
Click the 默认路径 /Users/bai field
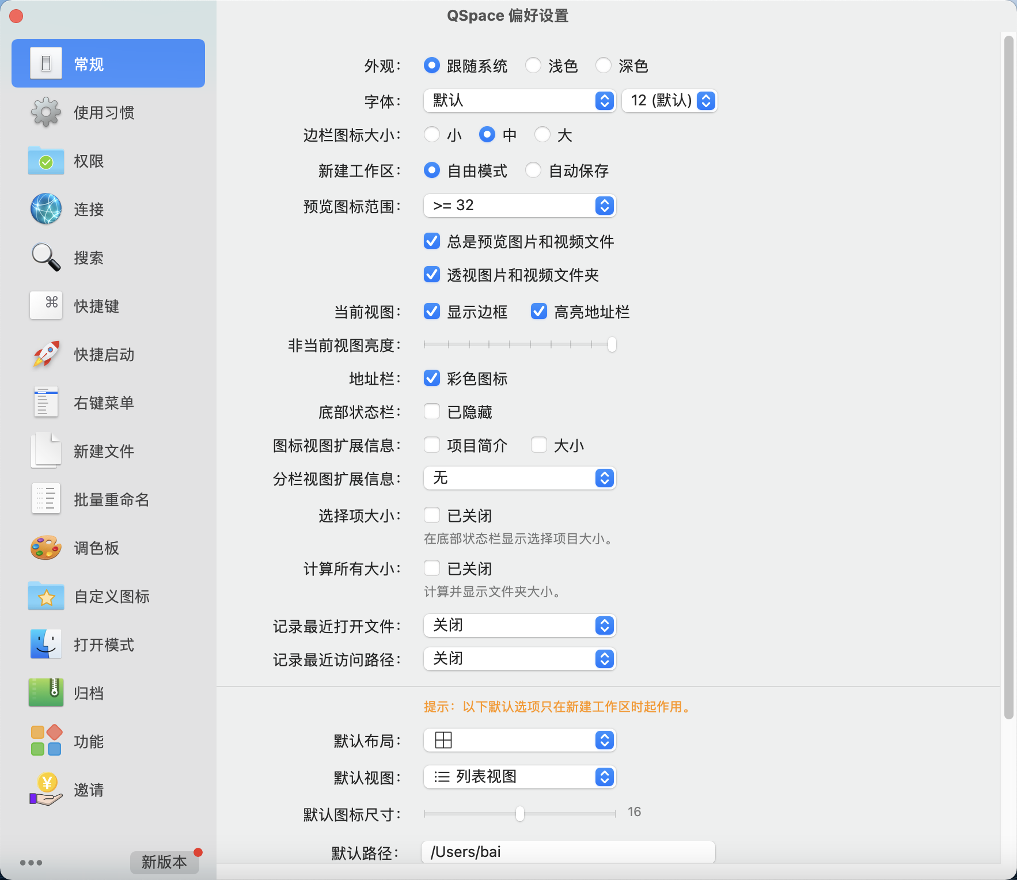click(x=568, y=852)
